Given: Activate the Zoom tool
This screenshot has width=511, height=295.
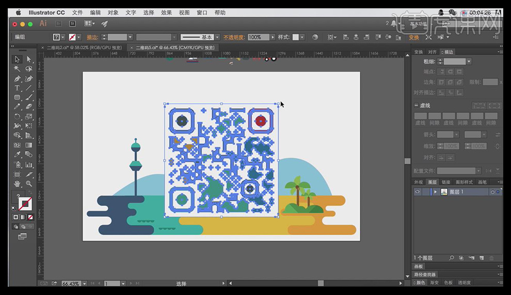Looking at the screenshot, I should (x=29, y=184).
